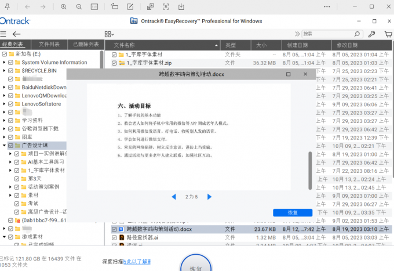Click the 恢复 button in preview dialog
This screenshot has width=394, height=271.
293,212
